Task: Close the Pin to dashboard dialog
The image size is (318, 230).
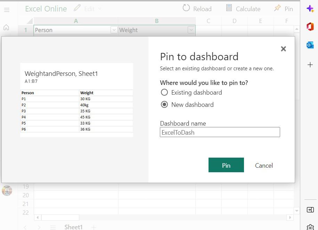Action: (283, 49)
